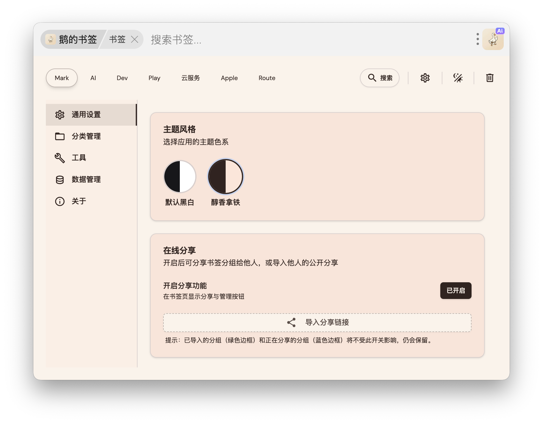Click the trash bin icon

(x=490, y=78)
